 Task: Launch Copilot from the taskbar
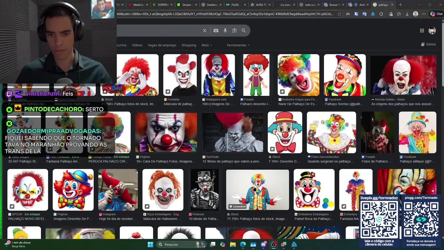coord(223,244)
